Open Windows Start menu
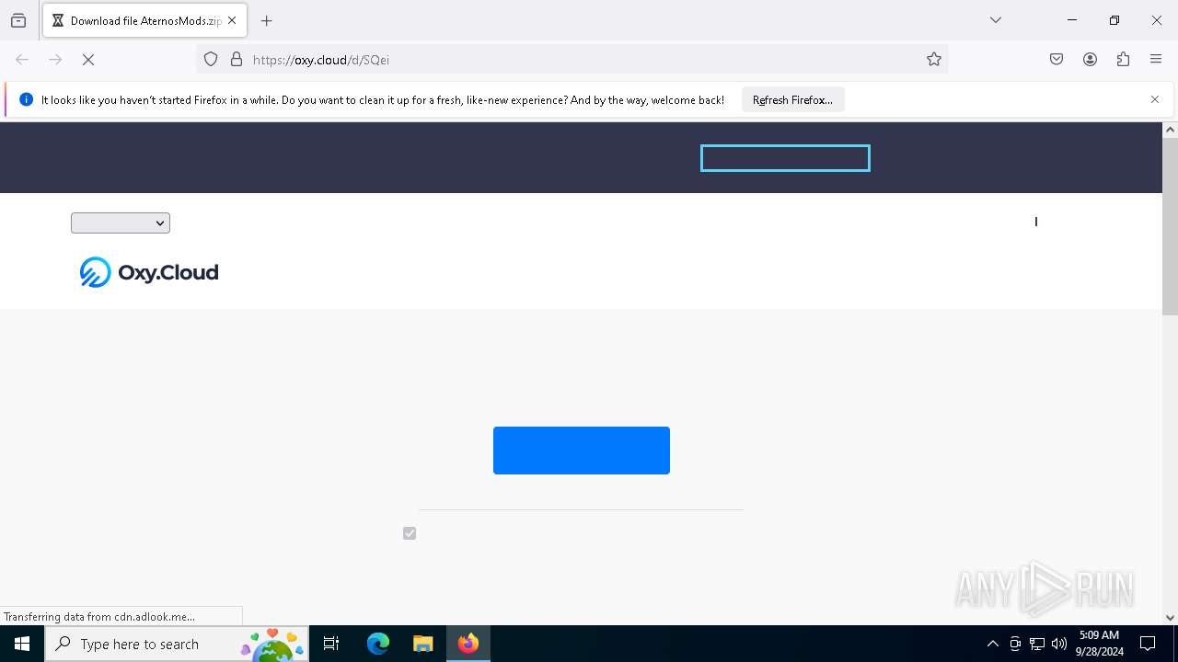 [x=22, y=644]
